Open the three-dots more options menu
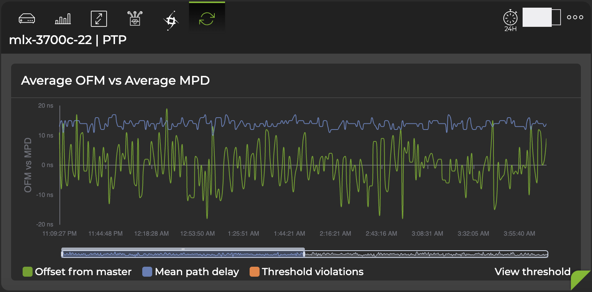592x292 pixels. point(575,17)
